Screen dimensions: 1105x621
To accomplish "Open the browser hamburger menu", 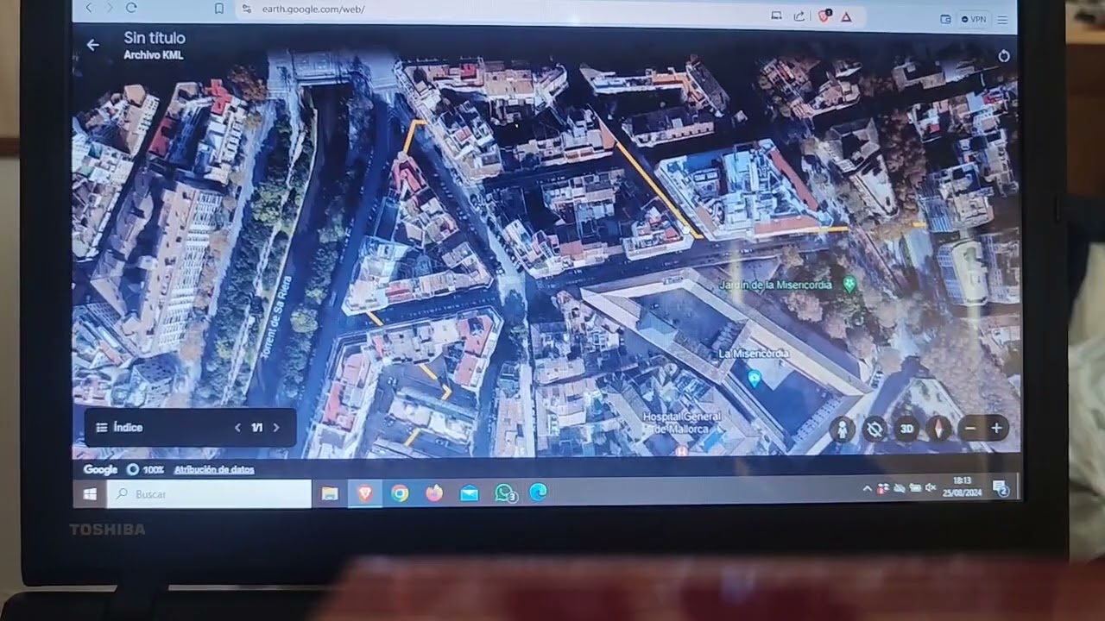I will point(1002,20).
